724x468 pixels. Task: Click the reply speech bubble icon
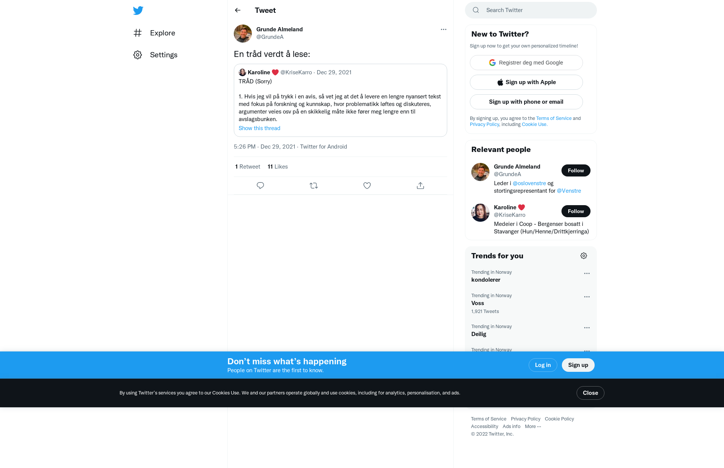point(260,186)
